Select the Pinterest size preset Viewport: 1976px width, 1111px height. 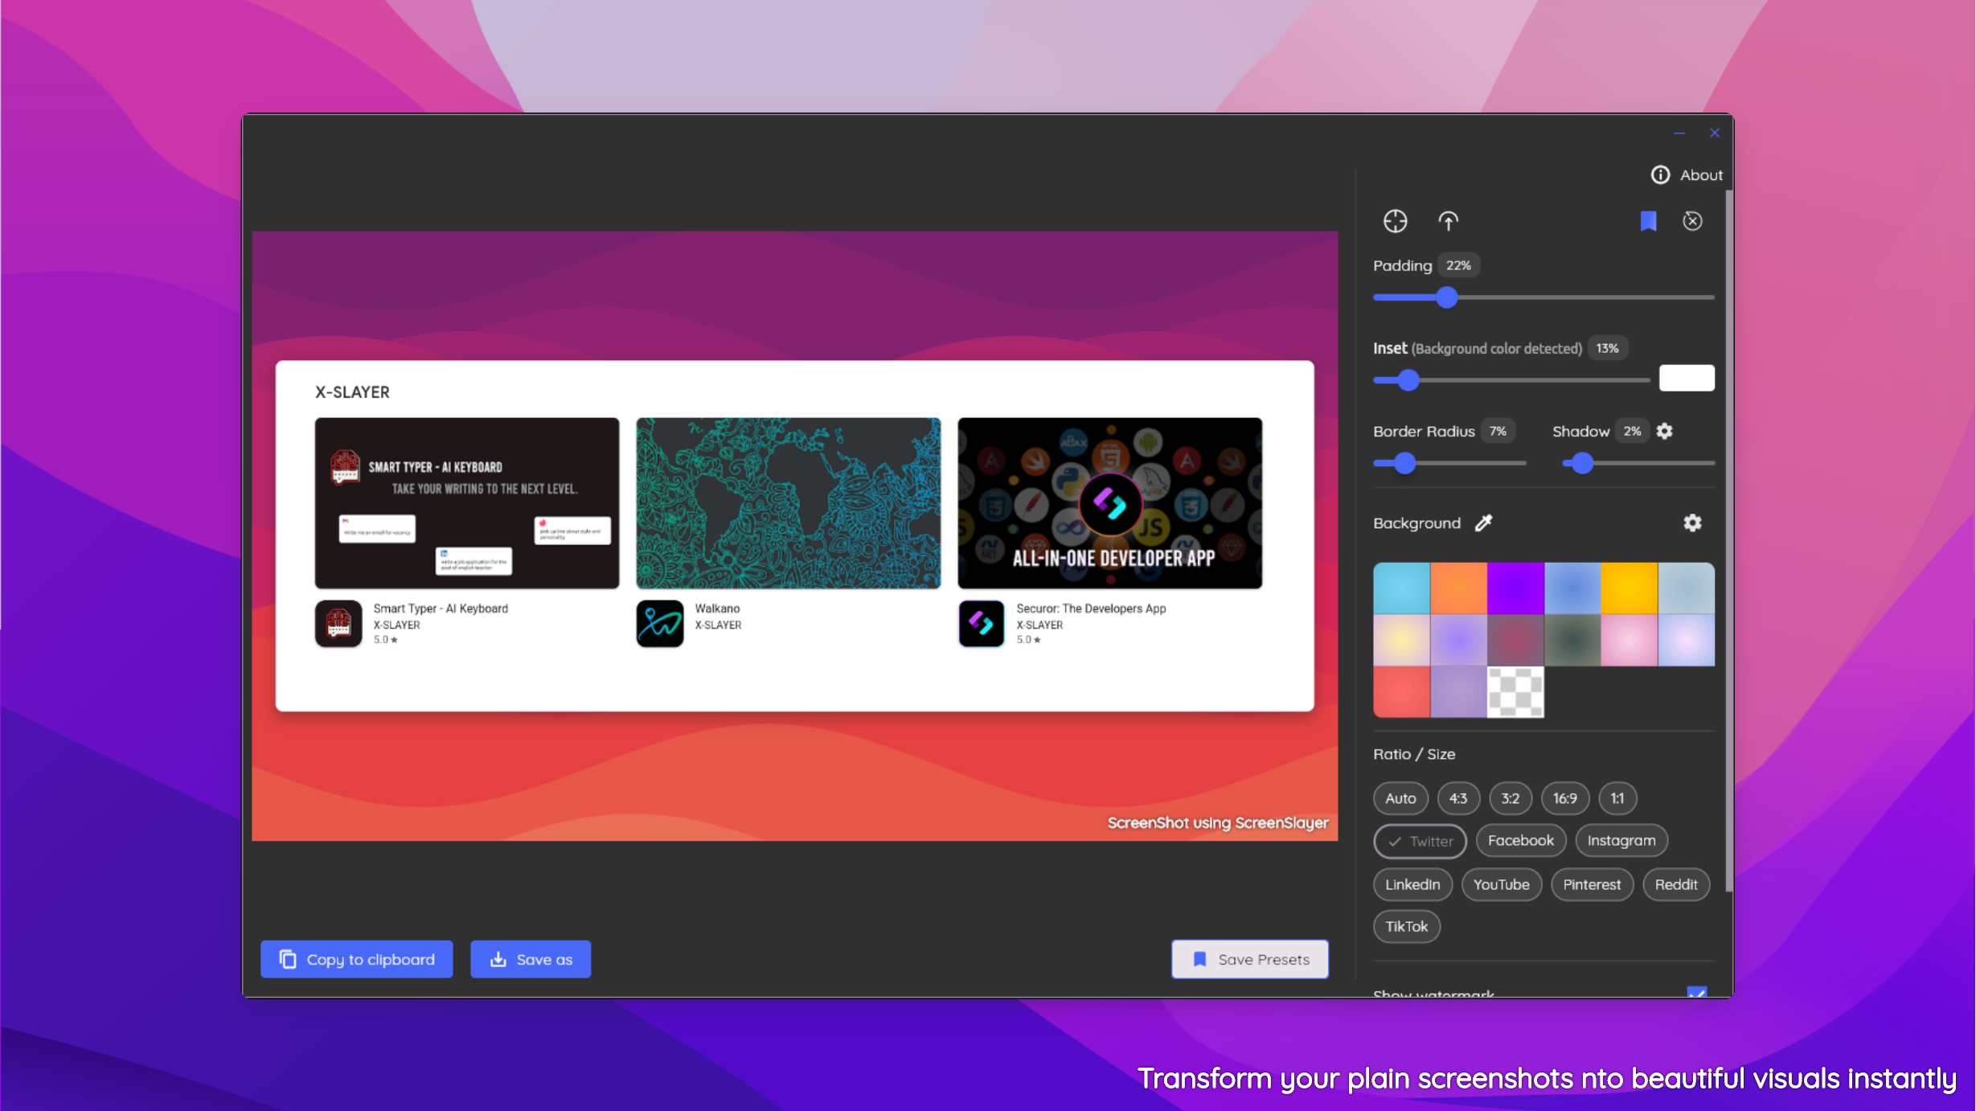[x=1592, y=885]
